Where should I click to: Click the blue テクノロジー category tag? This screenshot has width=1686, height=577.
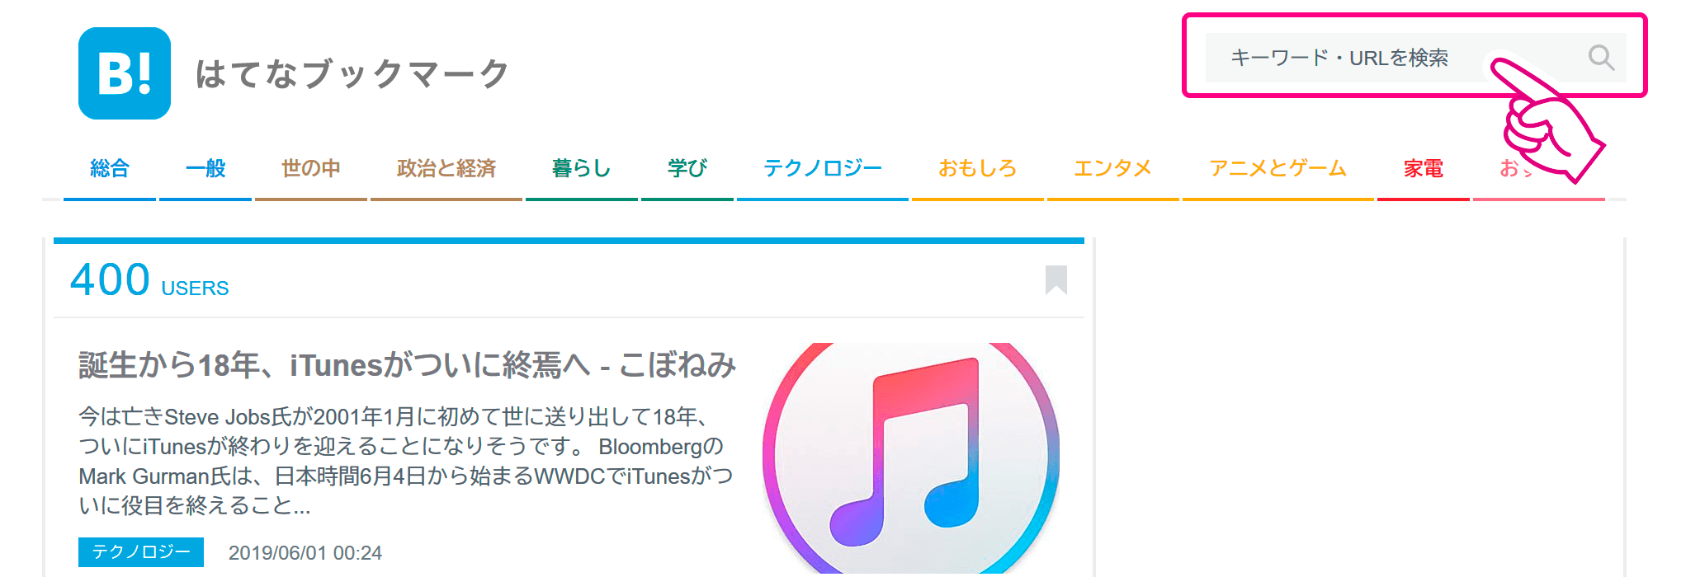141,552
